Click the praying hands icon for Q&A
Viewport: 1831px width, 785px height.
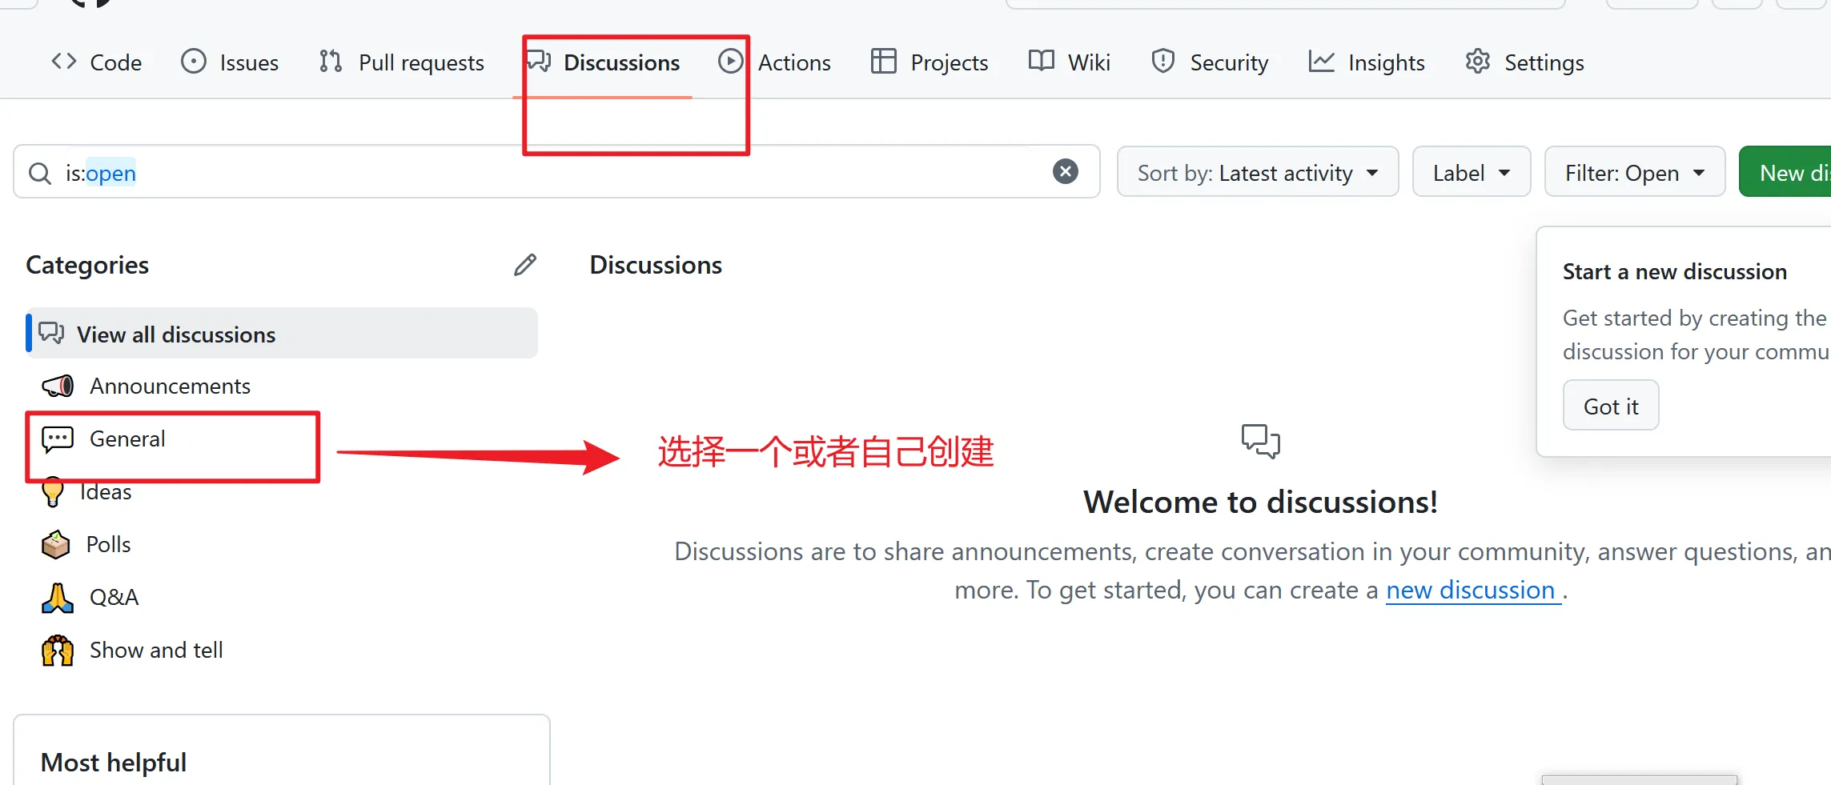[58, 598]
